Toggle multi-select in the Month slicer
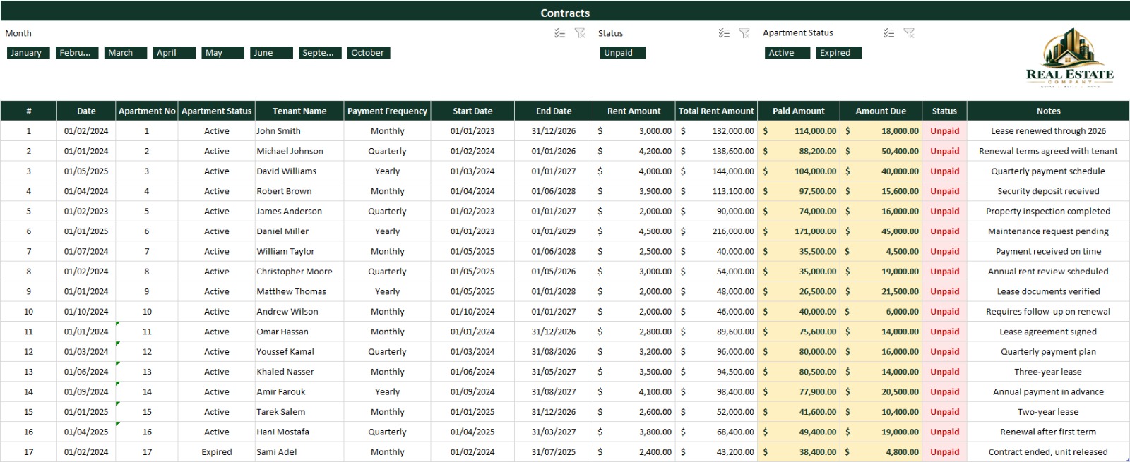1130x462 pixels. 559,33
